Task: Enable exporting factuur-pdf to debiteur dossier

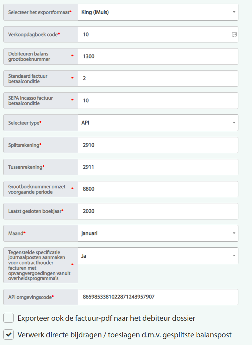Action: coord(9,318)
